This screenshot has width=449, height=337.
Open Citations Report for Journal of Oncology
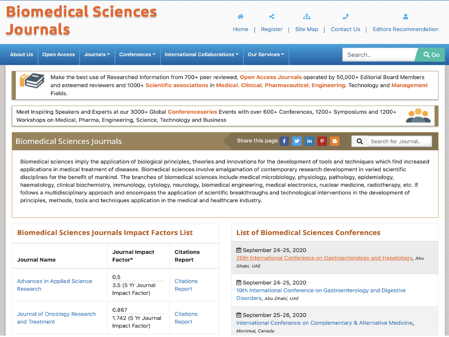pyautogui.click(x=186, y=318)
